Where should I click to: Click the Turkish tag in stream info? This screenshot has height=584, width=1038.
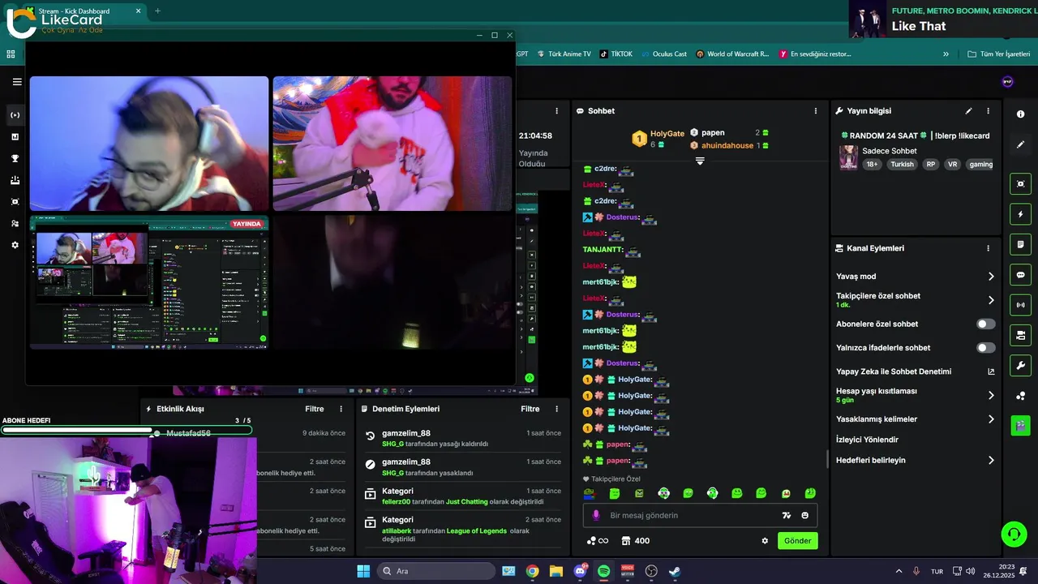pos(902,164)
